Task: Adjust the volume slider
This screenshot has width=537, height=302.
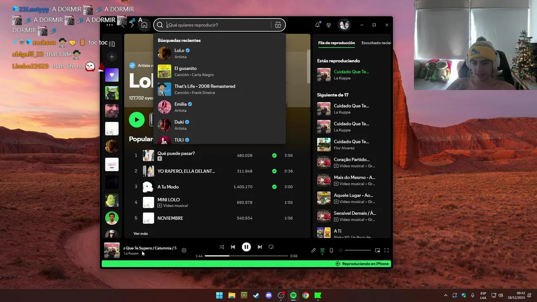Action: point(358,250)
